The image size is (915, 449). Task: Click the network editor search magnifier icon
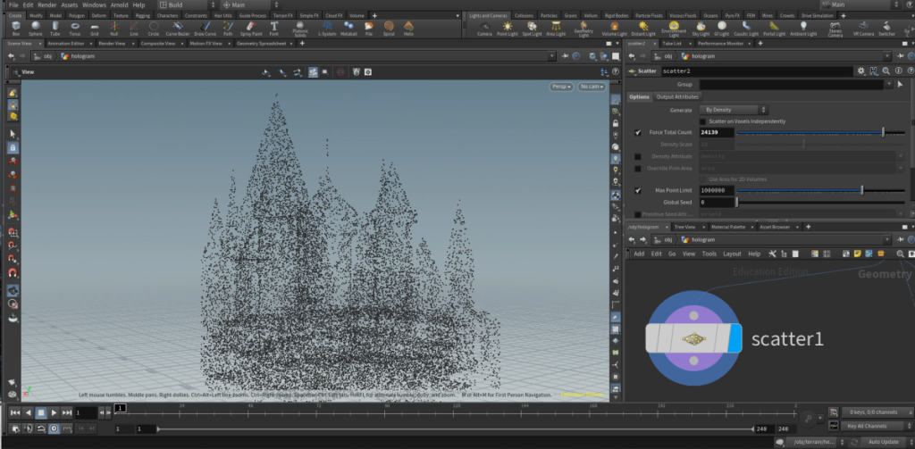tap(900, 254)
